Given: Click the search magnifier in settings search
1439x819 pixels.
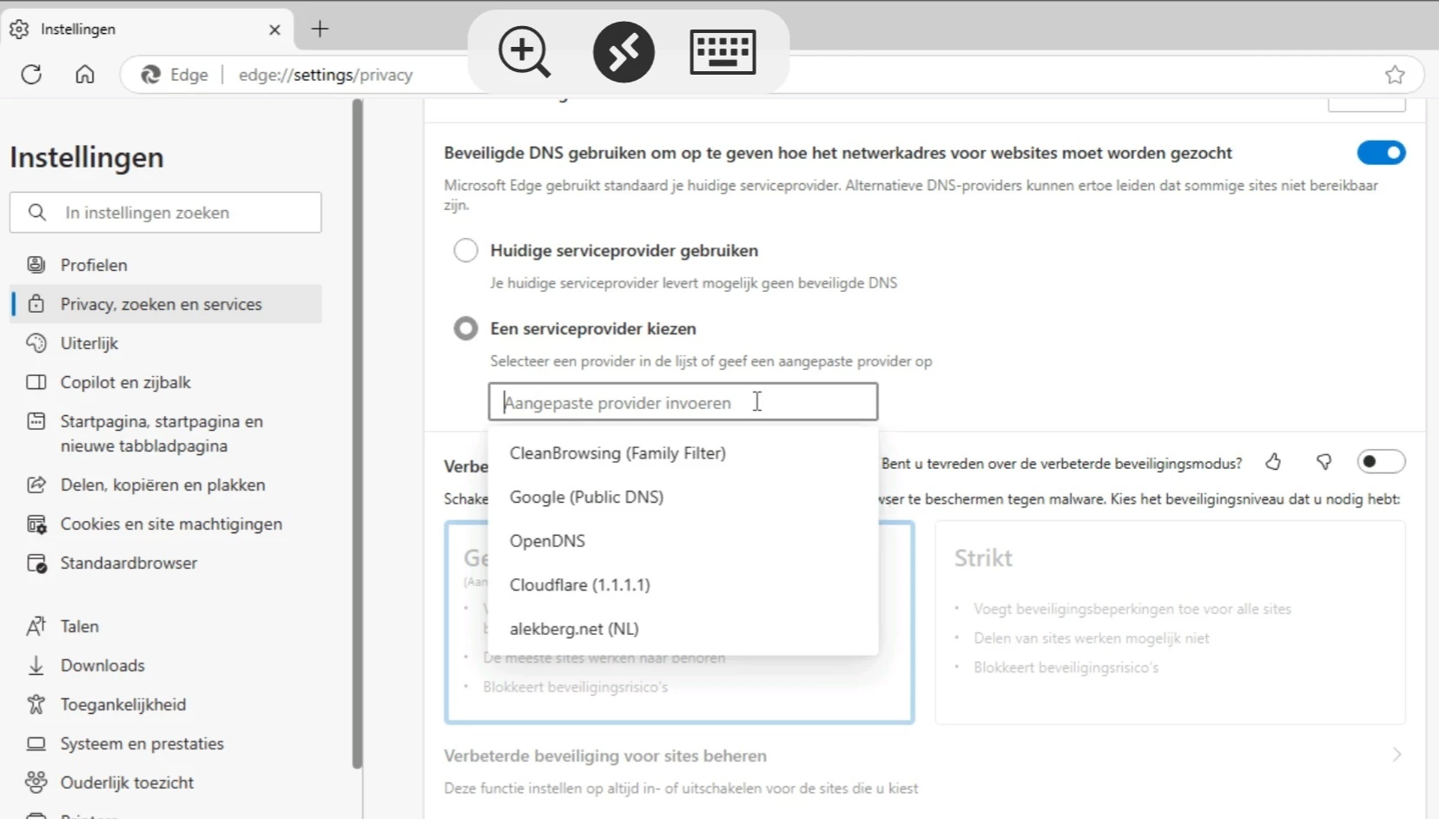Looking at the screenshot, I should pyautogui.click(x=36, y=212).
